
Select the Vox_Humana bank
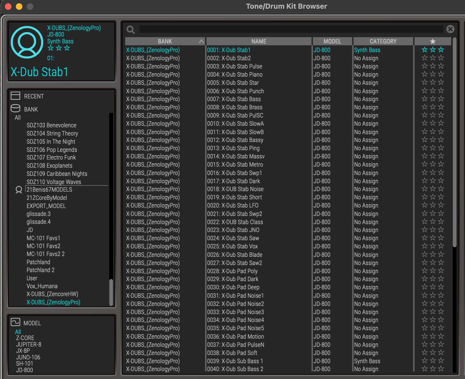click(x=42, y=286)
